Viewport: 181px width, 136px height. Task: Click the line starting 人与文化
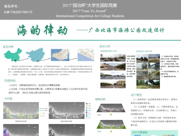coord(35,85)
